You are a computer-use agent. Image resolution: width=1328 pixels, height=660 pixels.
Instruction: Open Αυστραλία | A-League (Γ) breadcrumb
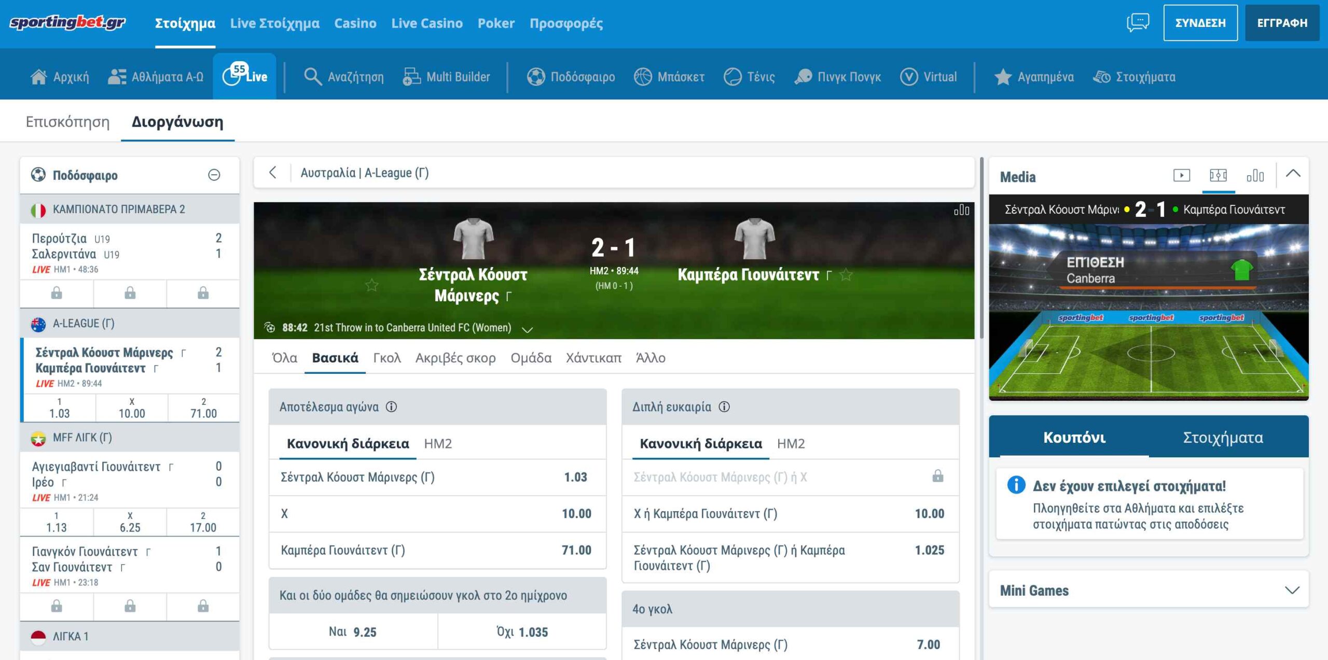365,173
